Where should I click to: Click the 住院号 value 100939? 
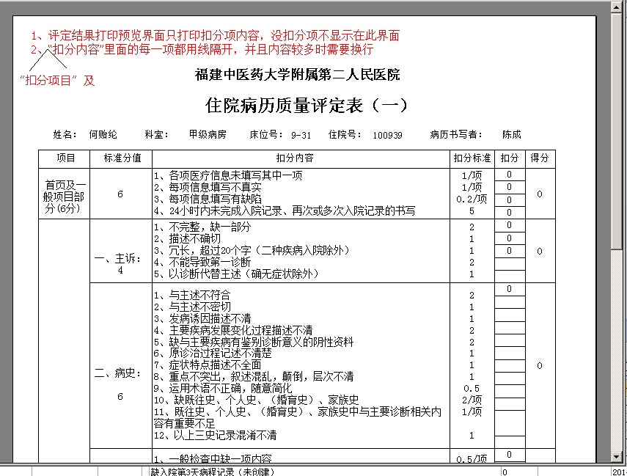point(387,135)
